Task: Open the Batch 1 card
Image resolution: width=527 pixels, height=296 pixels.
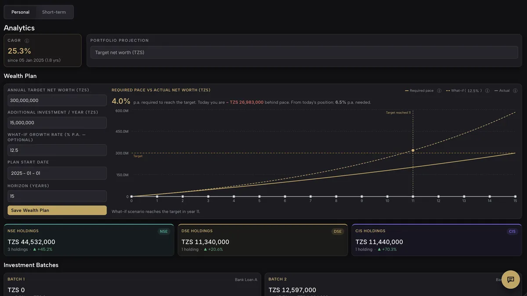Action: [x=133, y=285]
